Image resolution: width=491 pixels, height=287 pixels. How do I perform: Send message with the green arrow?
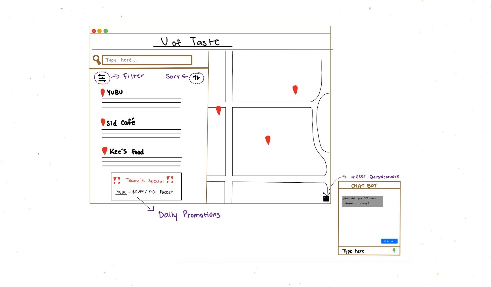394,250
